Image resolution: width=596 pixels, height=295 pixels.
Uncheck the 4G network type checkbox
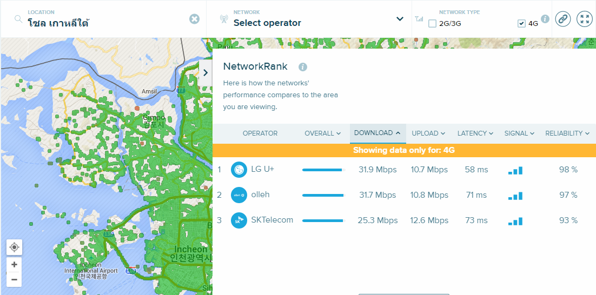point(521,24)
